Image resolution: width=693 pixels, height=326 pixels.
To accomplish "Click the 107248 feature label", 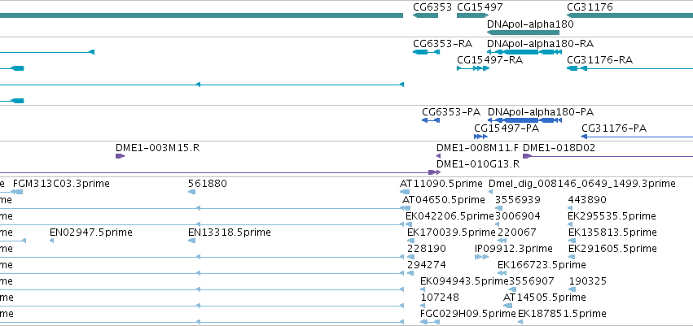I will [x=440, y=298].
